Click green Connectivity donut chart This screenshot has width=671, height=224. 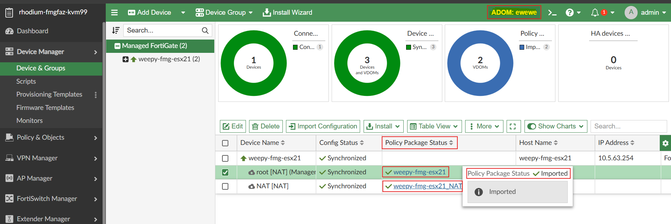(x=254, y=63)
